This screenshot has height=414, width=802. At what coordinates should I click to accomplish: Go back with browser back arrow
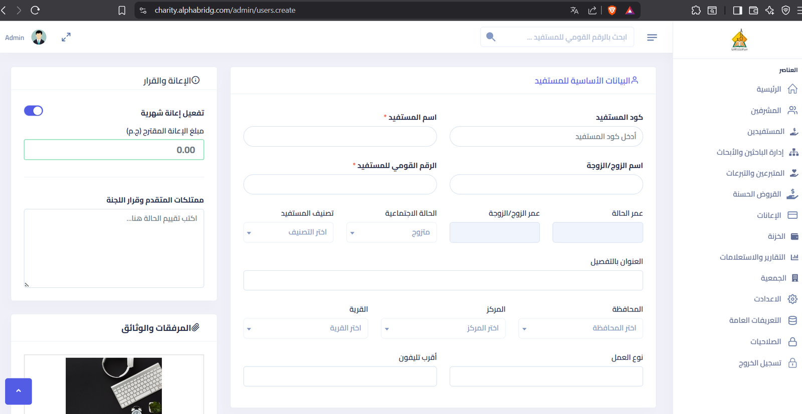(x=4, y=10)
